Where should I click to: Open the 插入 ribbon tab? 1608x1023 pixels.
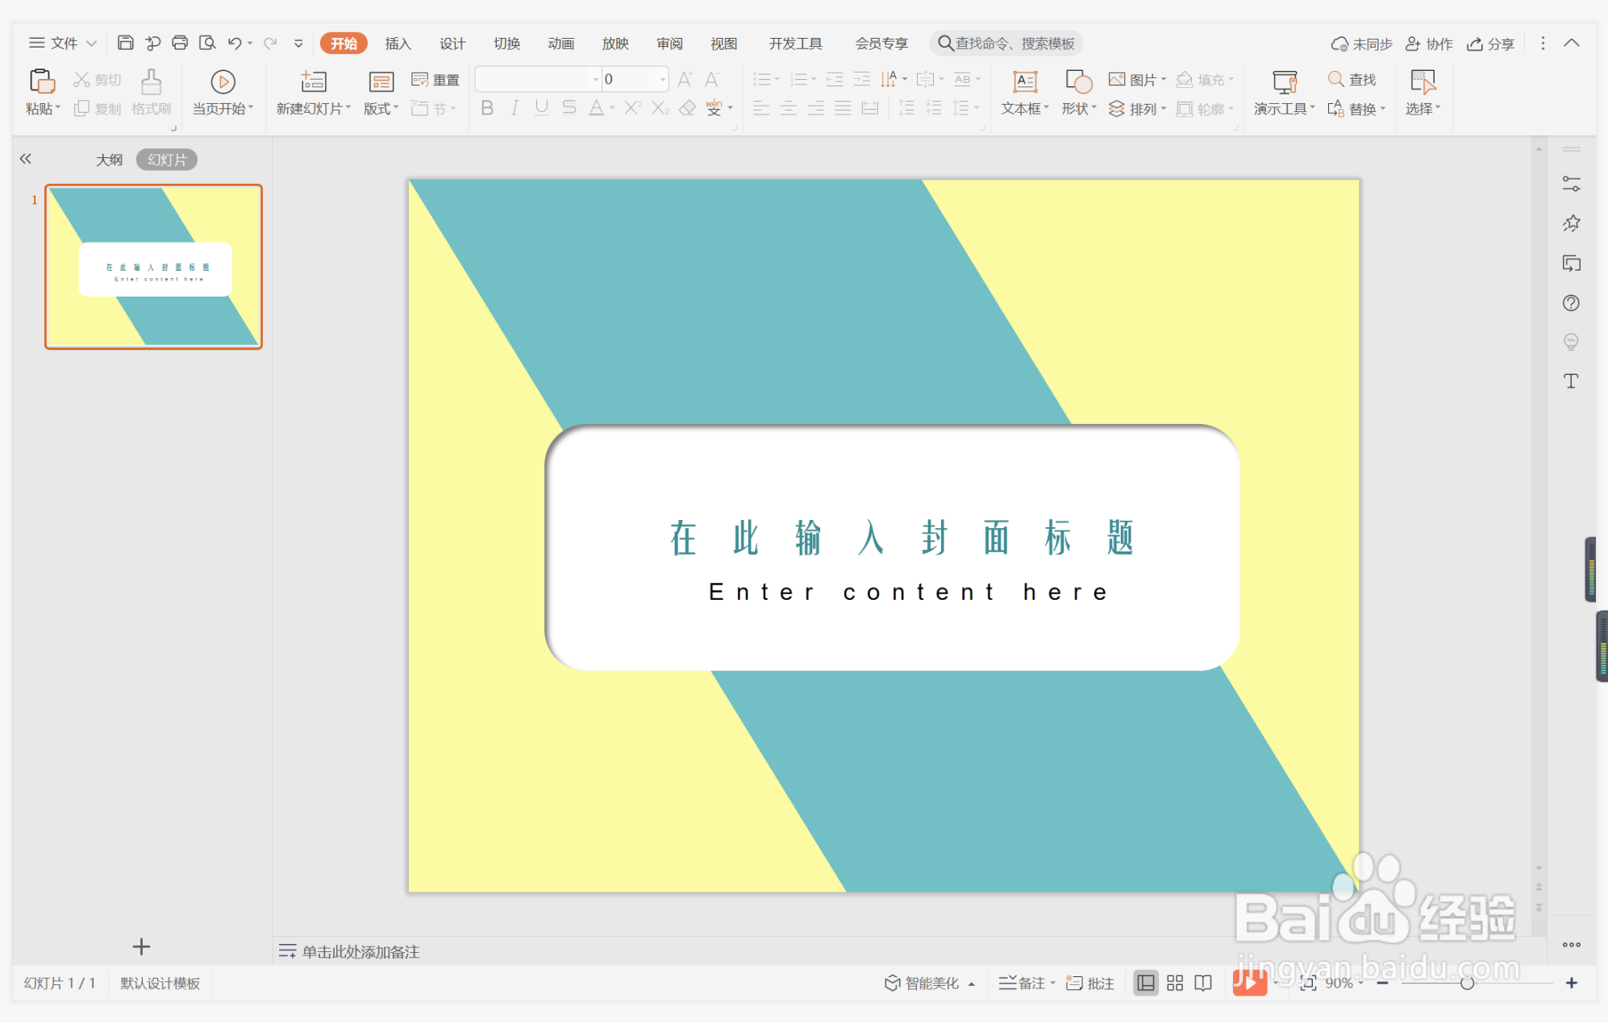[x=398, y=44]
